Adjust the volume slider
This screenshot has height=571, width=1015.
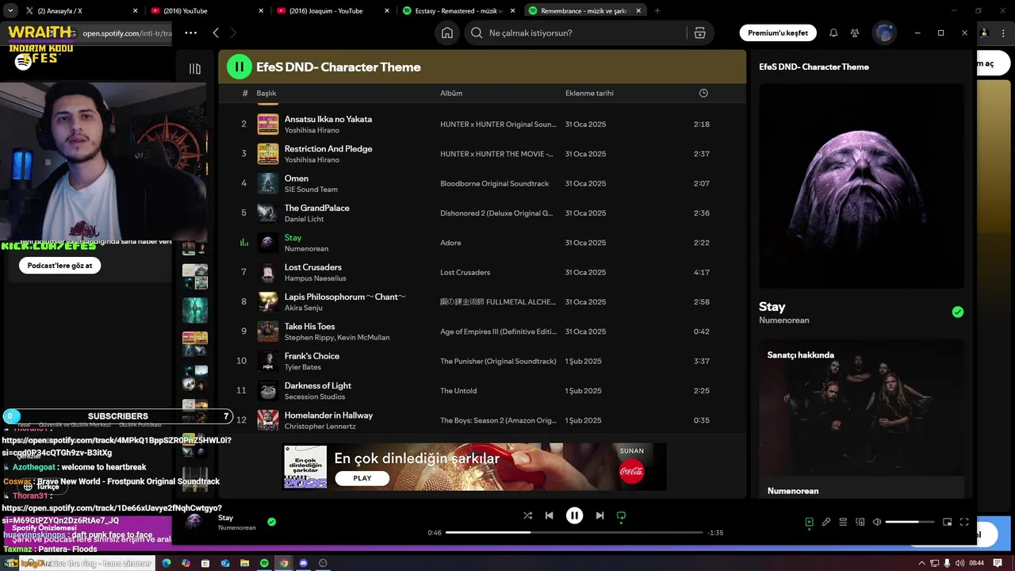(910, 522)
